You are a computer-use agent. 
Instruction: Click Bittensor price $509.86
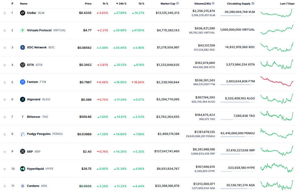[x=85, y=117]
